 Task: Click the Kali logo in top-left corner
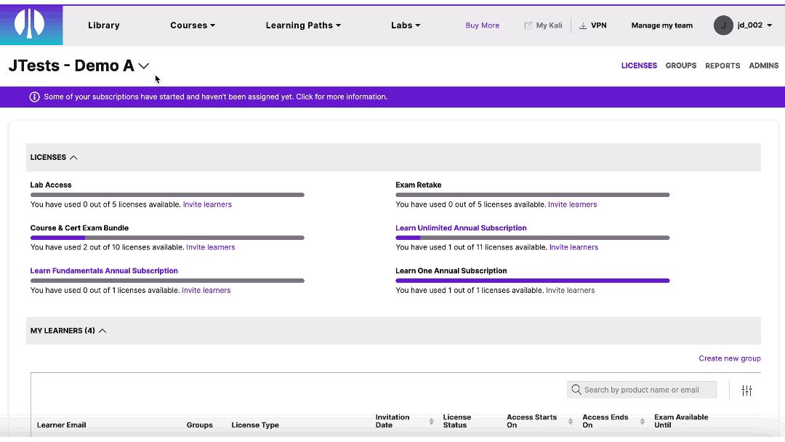(31, 25)
